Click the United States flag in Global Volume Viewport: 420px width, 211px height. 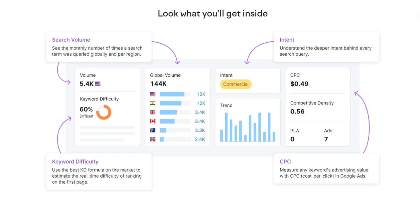point(153,94)
